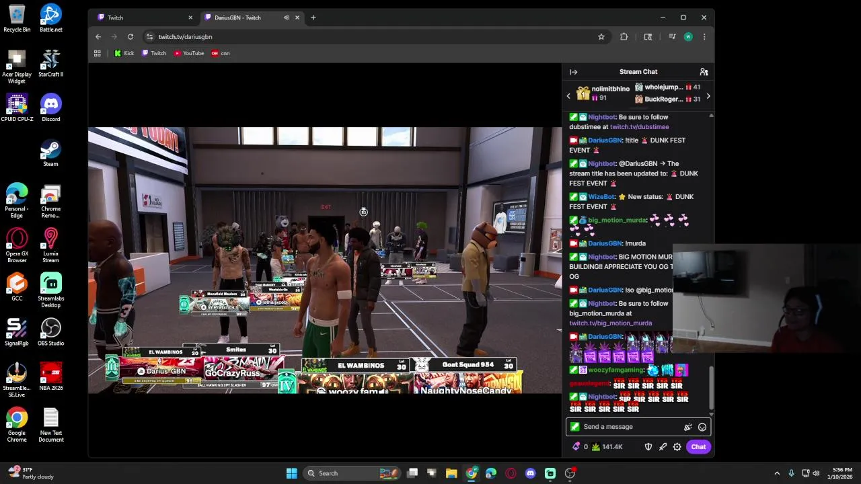Bookmark this page with the star
Screen dimensions: 861x484
coord(601,37)
